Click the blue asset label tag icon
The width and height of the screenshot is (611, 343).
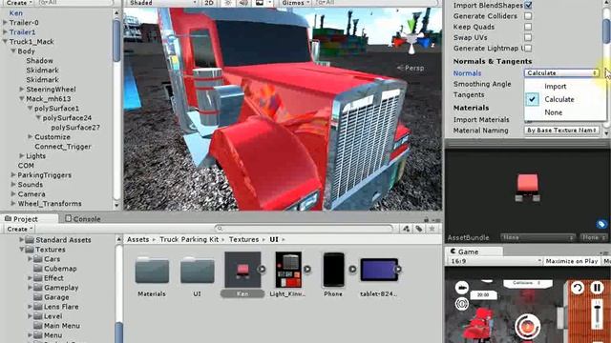601,224
